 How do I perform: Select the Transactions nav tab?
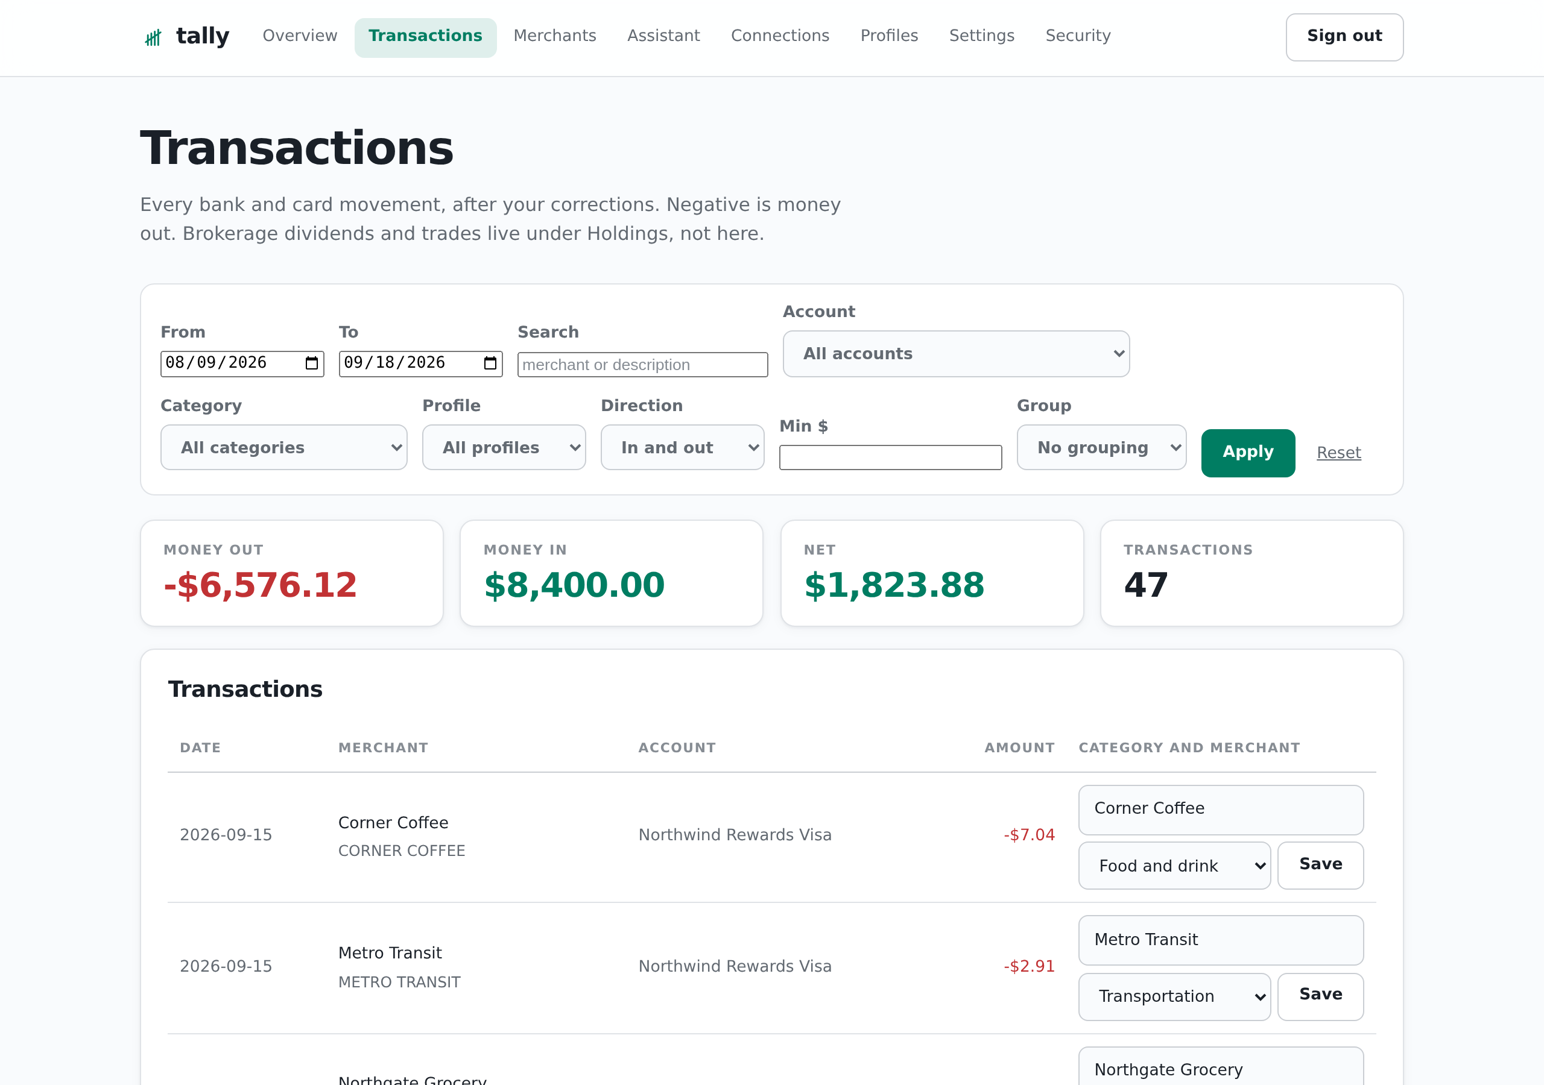[426, 37]
